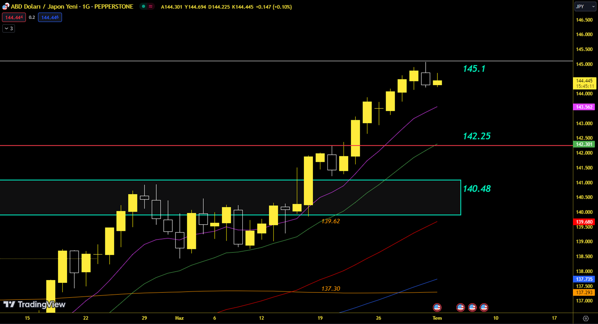Click the third US economic event flag
Viewport: 598px width, 324px height.
pyautogui.click(x=472, y=307)
